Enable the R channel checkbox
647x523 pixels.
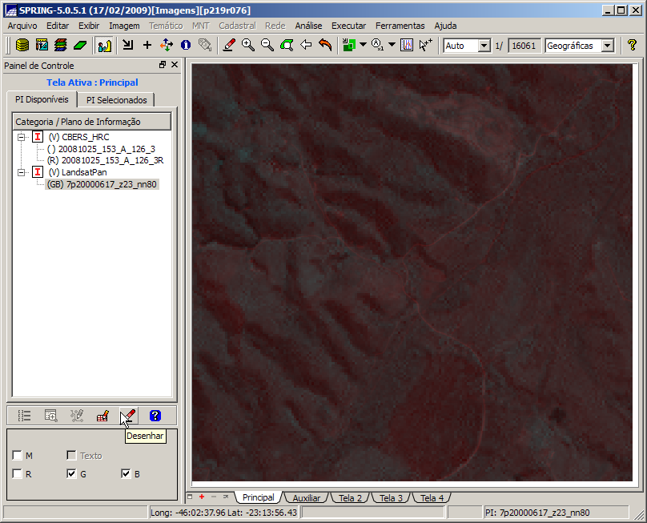18,474
